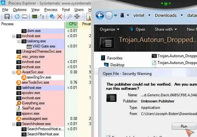This screenshot has height=137, width=197.
Task: Select the SearchFilterHost.exe process row
Action: click(43, 134)
